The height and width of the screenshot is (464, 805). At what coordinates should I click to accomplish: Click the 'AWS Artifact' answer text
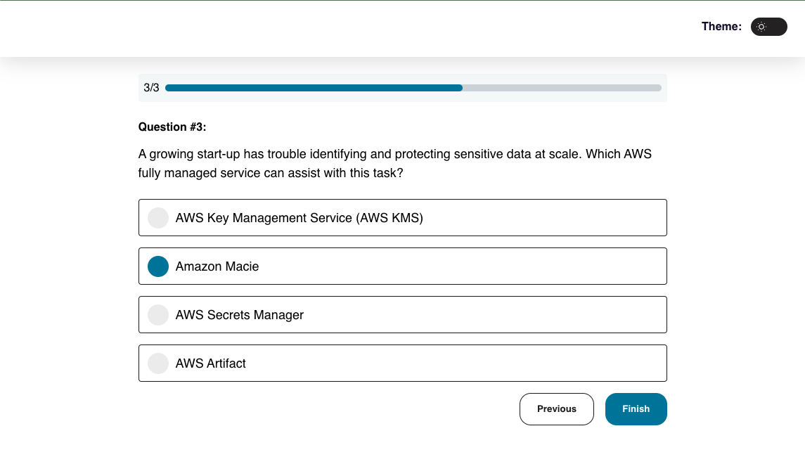click(x=210, y=363)
